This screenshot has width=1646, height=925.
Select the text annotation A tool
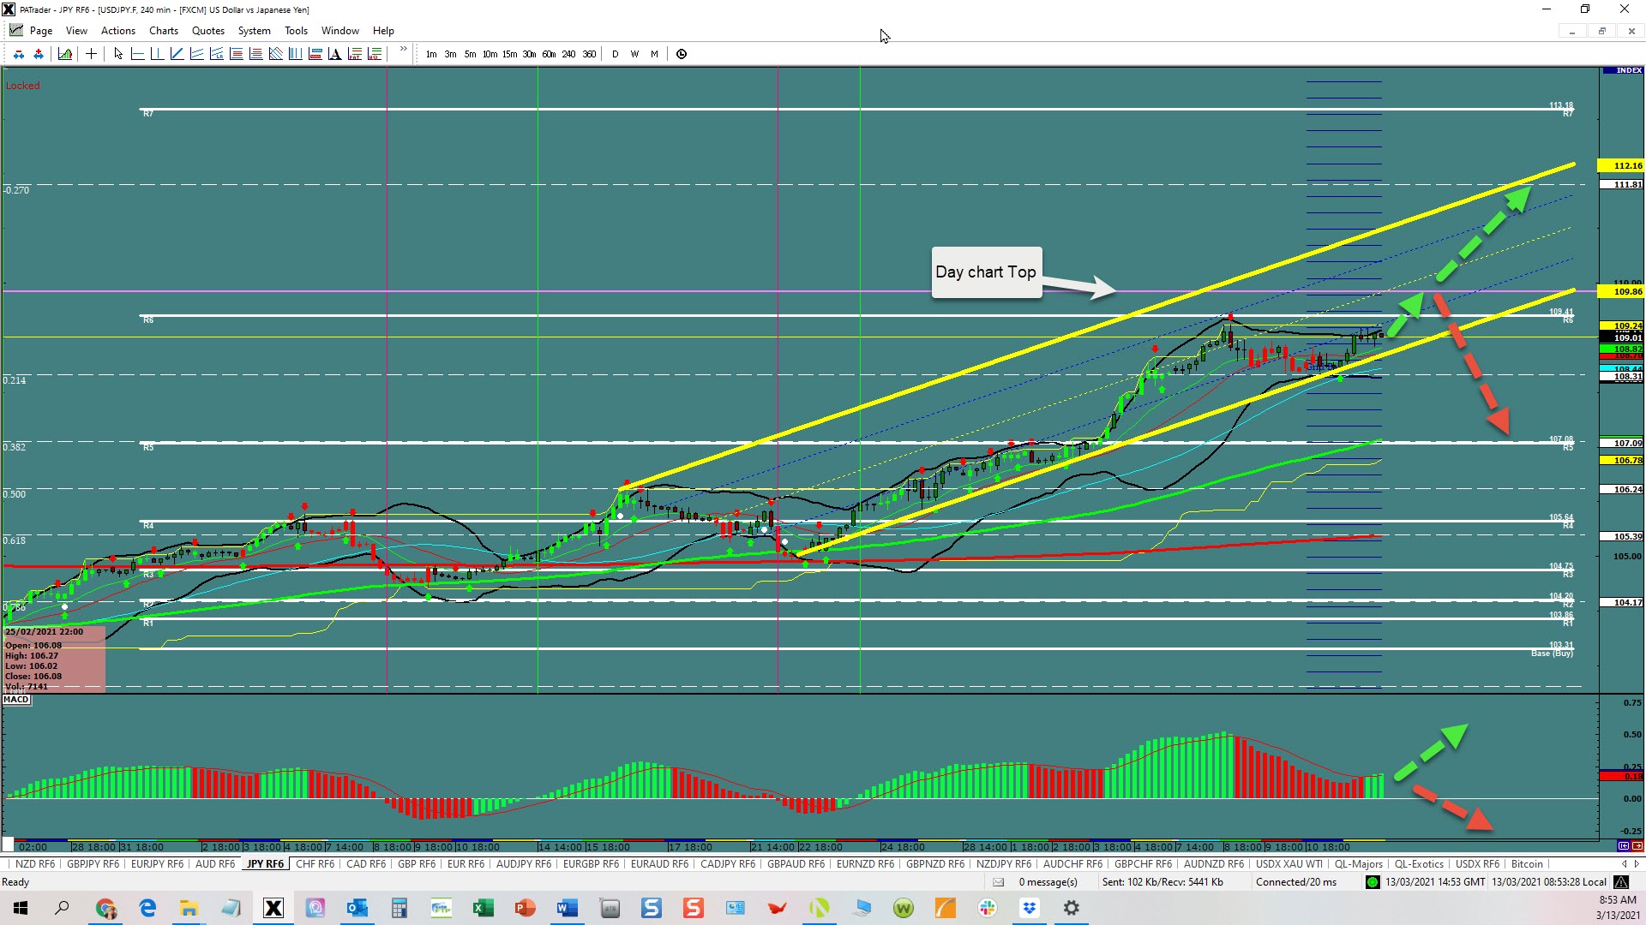click(335, 54)
